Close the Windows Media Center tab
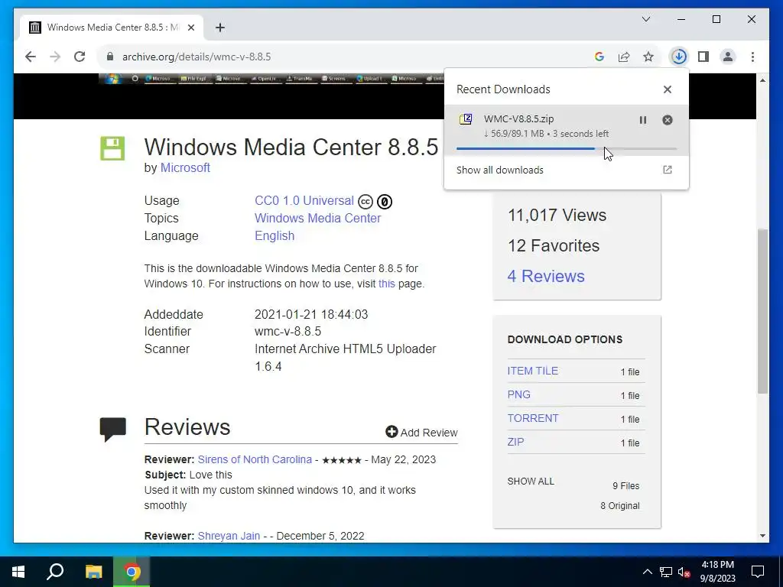Viewport: 783px width, 587px height. 190,28
